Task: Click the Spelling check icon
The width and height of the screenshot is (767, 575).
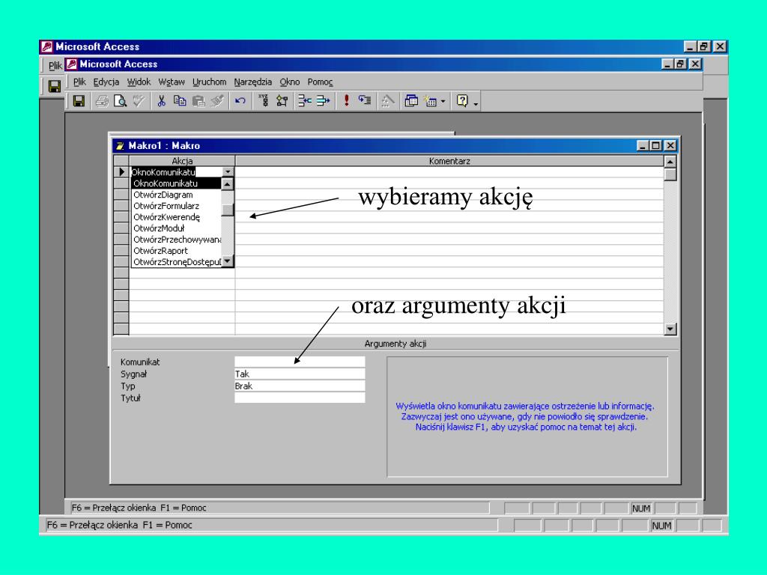Action: (139, 101)
